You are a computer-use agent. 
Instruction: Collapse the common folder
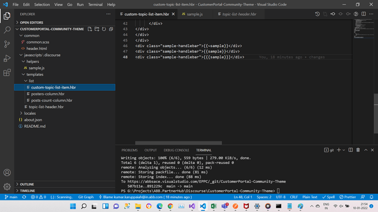pyautogui.click(x=21, y=36)
